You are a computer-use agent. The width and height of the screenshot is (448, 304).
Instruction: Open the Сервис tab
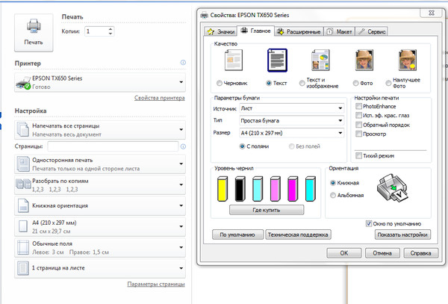point(372,31)
